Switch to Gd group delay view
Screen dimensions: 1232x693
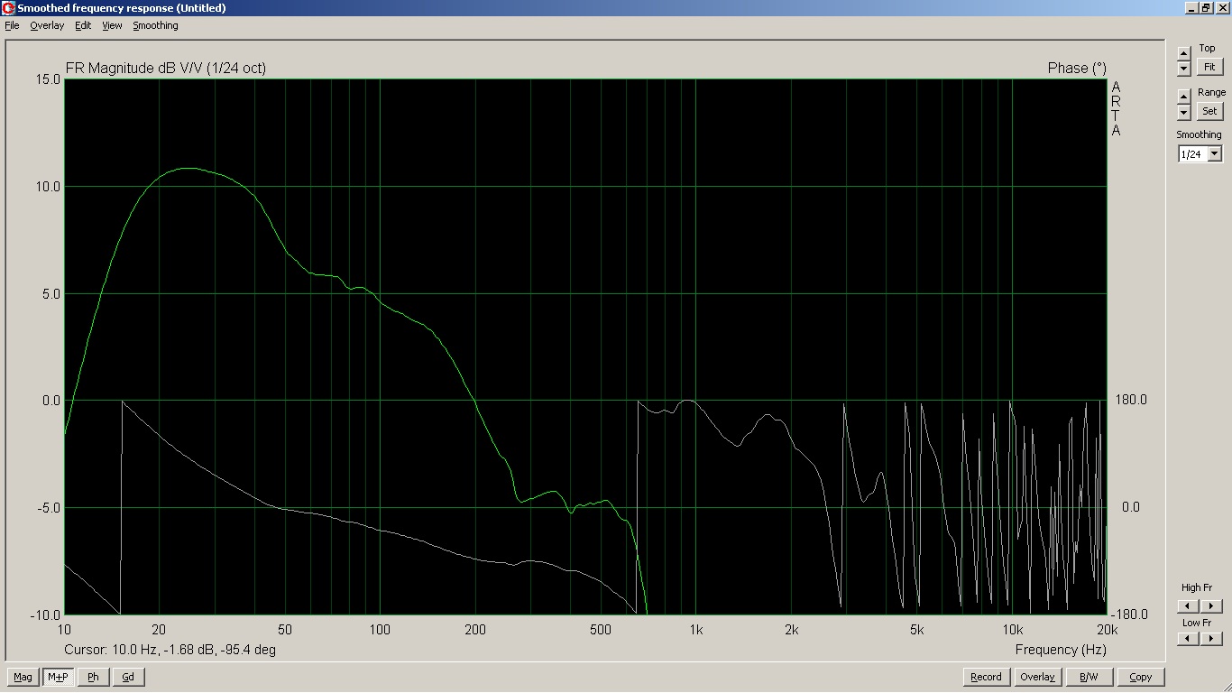tap(128, 677)
